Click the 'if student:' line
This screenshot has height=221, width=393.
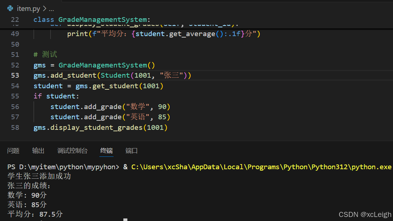point(56,96)
